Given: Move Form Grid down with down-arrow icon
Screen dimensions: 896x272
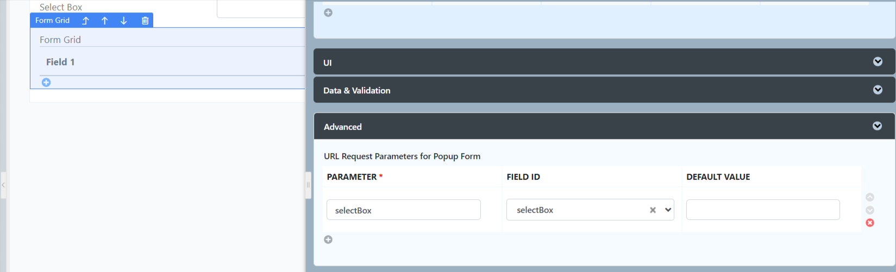Looking at the screenshot, I should (124, 21).
